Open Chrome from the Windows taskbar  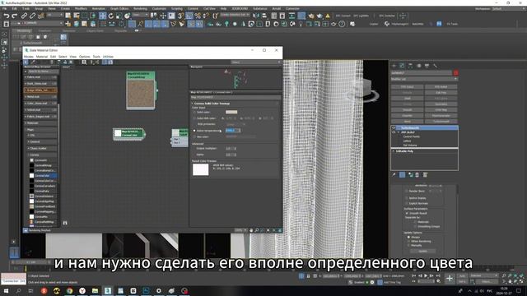click(x=69, y=290)
